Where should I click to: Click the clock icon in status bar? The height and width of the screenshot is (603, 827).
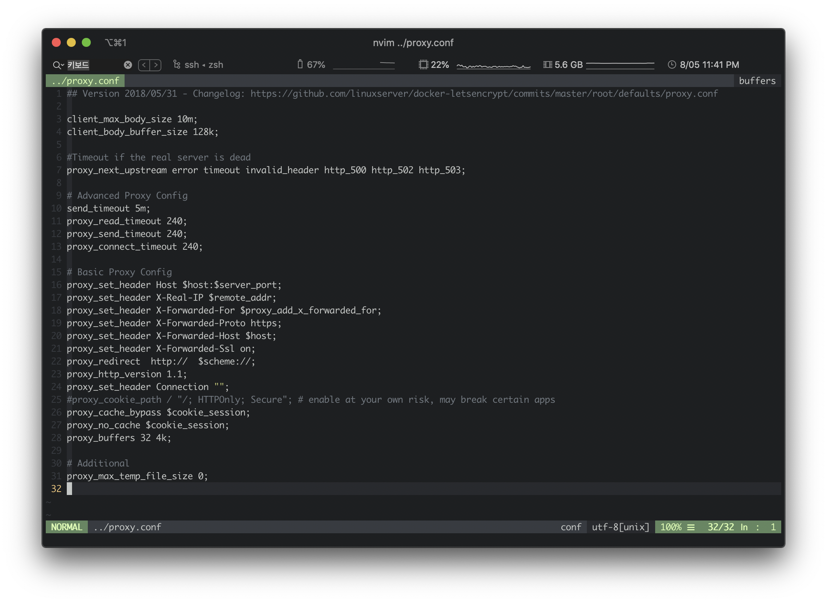672,64
